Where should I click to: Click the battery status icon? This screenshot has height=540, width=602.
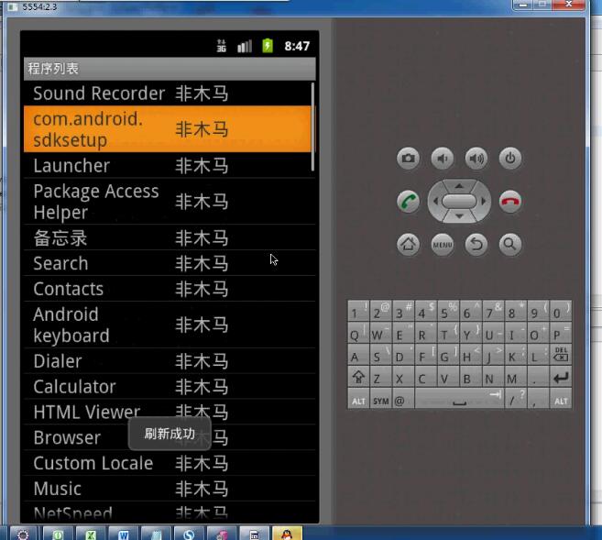[x=268, y=46]
